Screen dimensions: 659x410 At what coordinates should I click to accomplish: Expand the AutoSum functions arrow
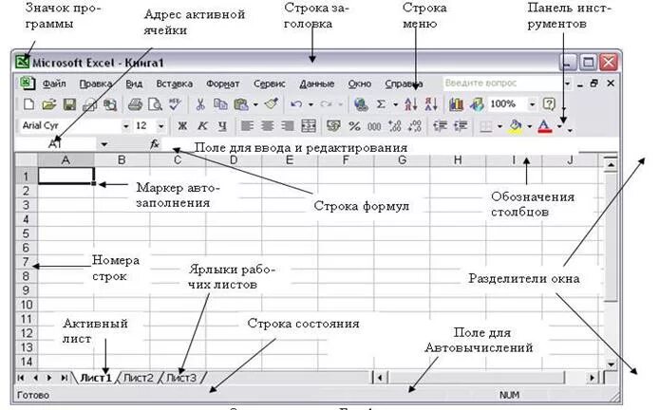(x=395, y=104)
